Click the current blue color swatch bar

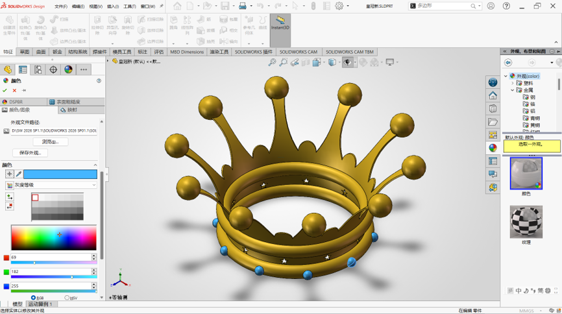point(60,174)
